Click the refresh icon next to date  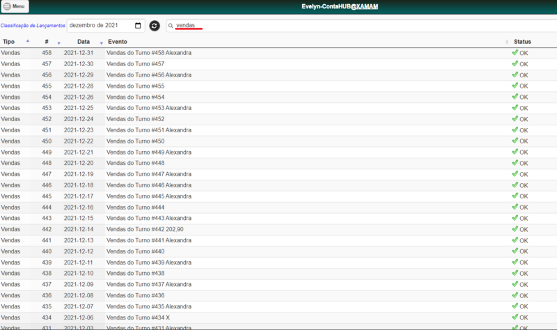[x=155, y=26]
